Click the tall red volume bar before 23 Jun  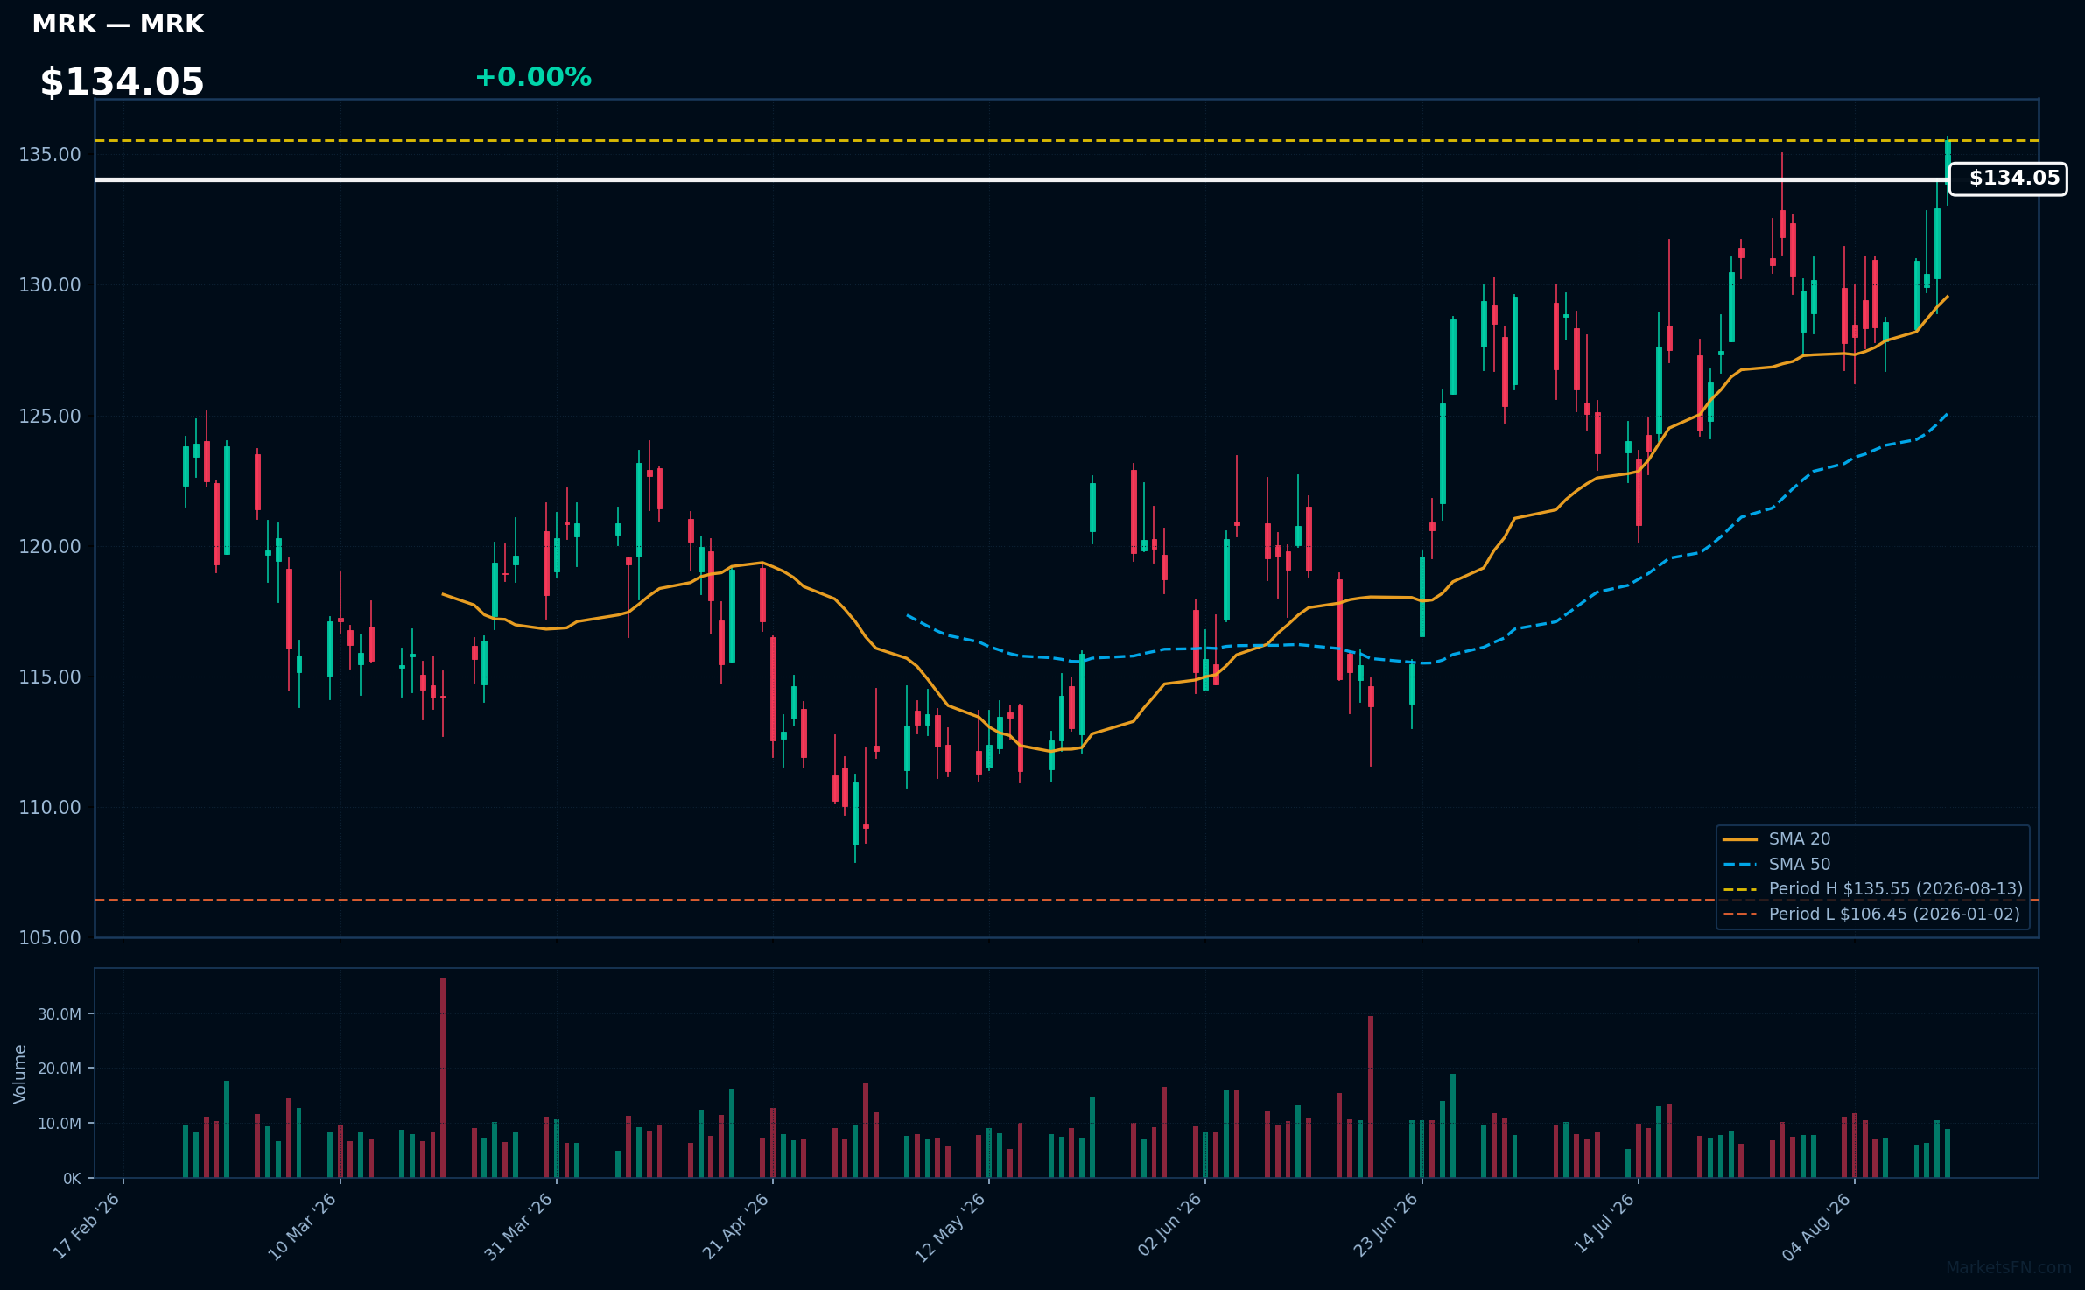[1371, 1097]
